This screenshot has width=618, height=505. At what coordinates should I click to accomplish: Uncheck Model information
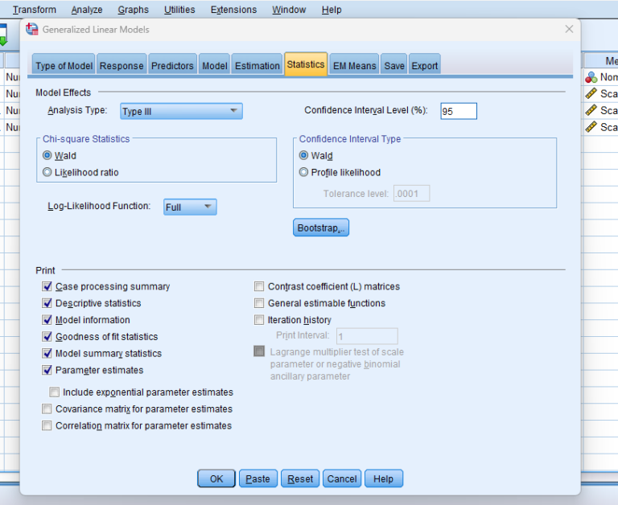point(47,320)
